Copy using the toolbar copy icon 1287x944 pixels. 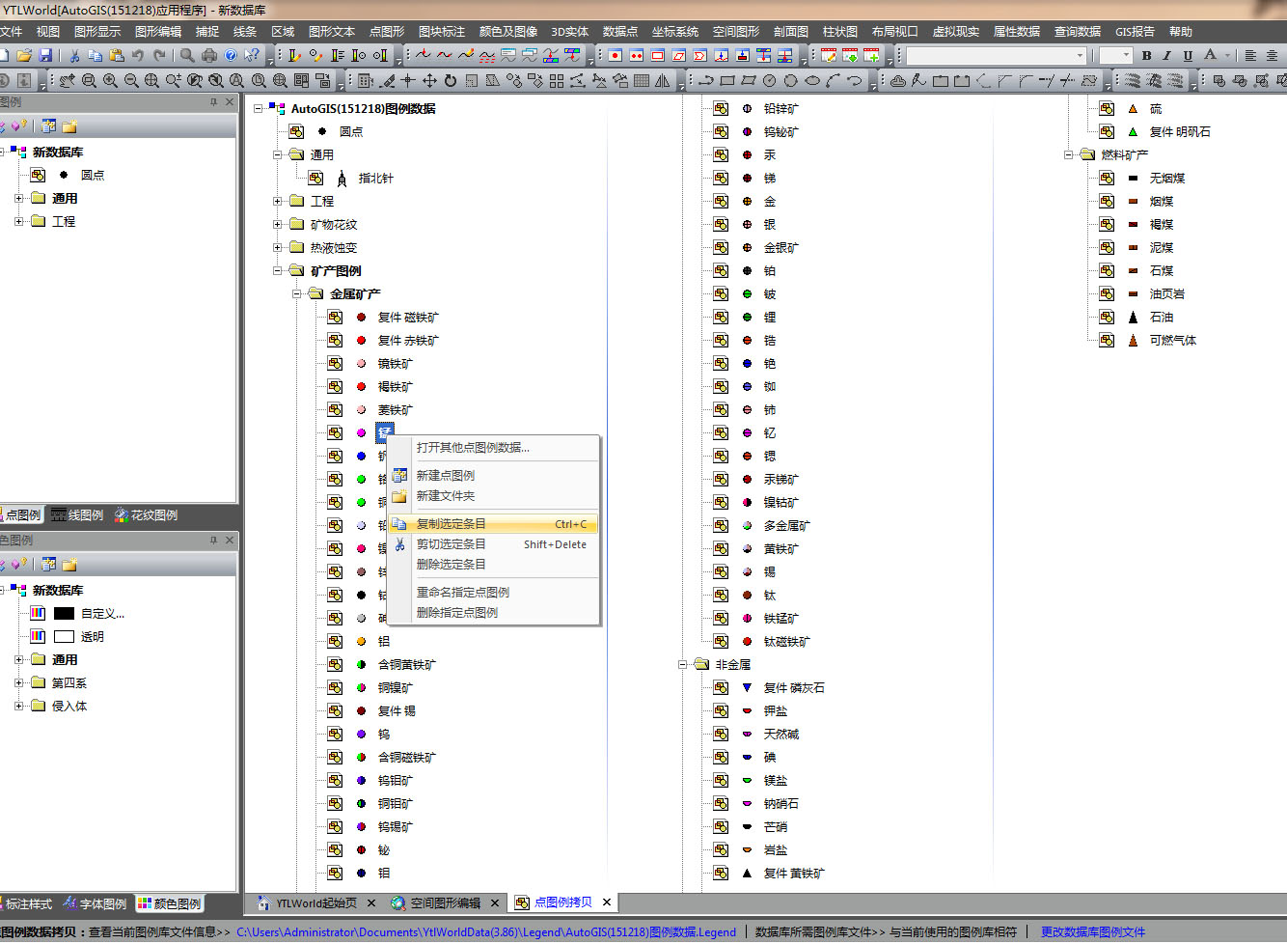[95, 55]
